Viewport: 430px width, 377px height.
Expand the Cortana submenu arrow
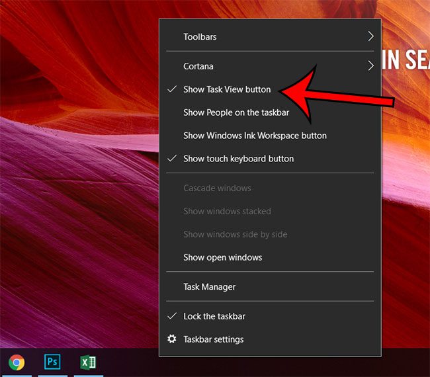pyautogui.click(x=370, y=65)
